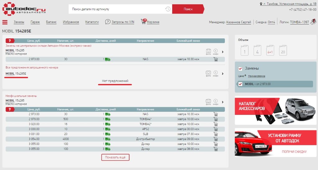Click phone number +7 (4752) 47-18-00
Viewport: 318px width, 170px height.
[302, 10]
